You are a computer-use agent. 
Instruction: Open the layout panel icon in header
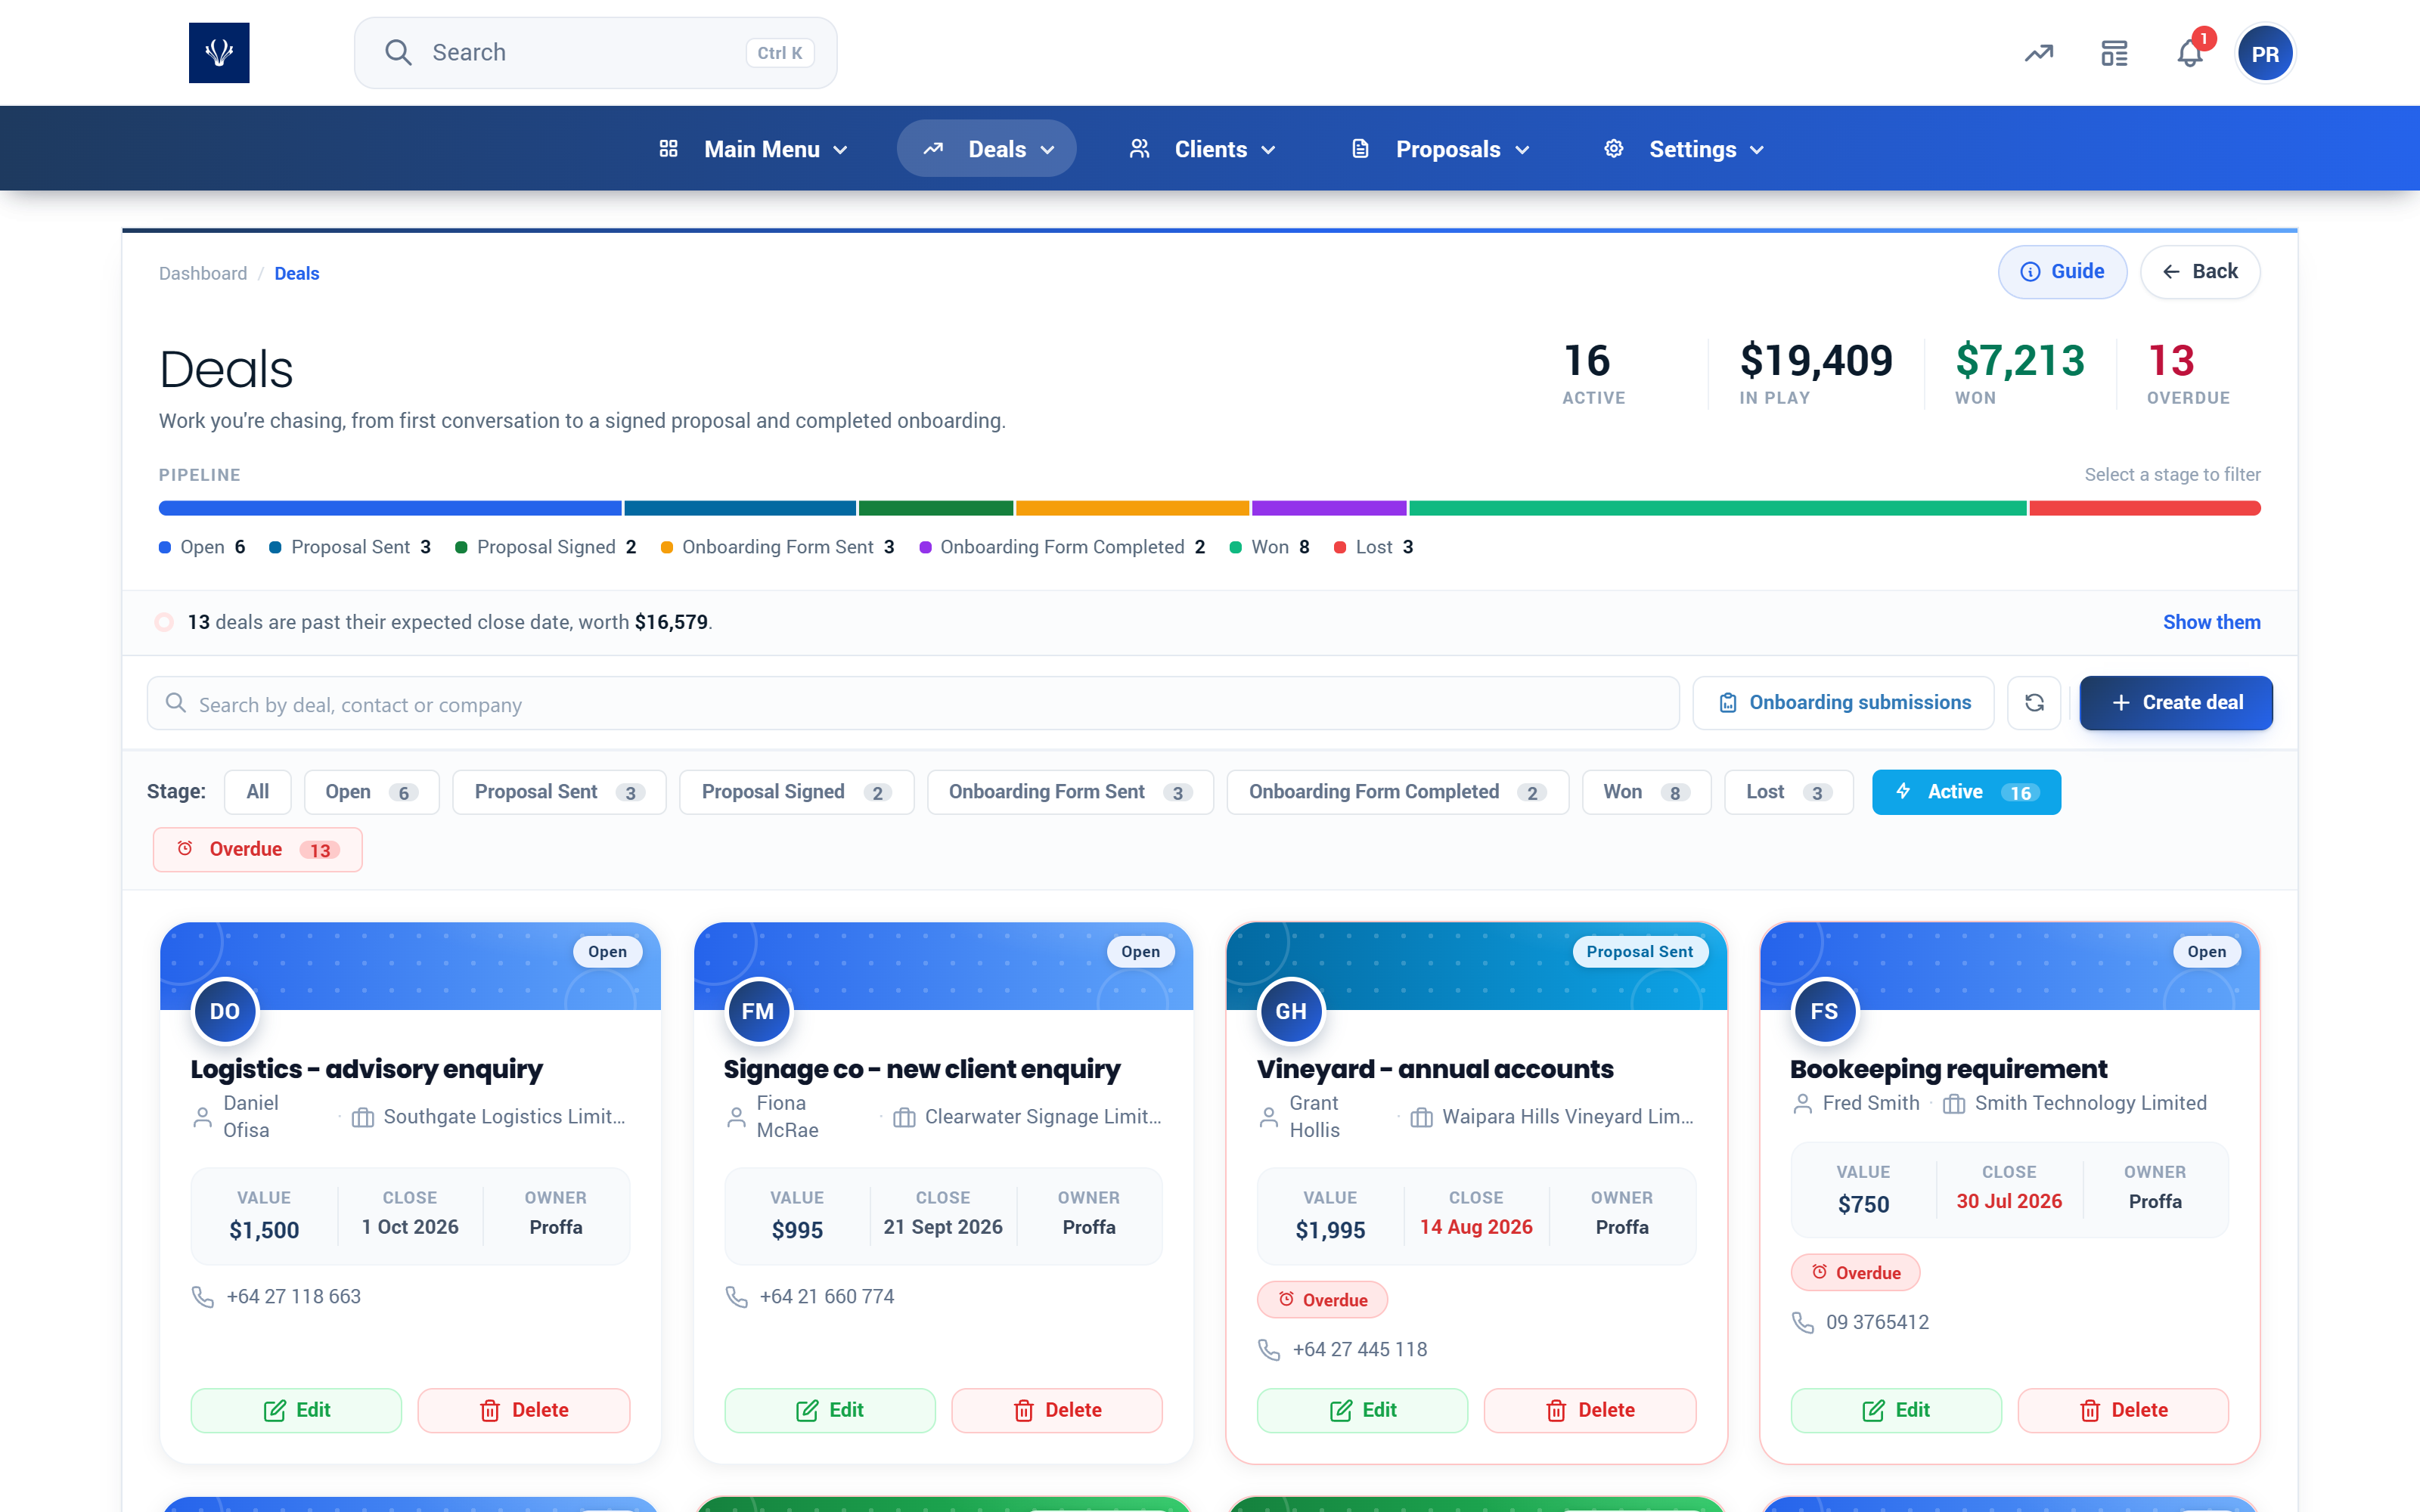tap(2114, 53)
